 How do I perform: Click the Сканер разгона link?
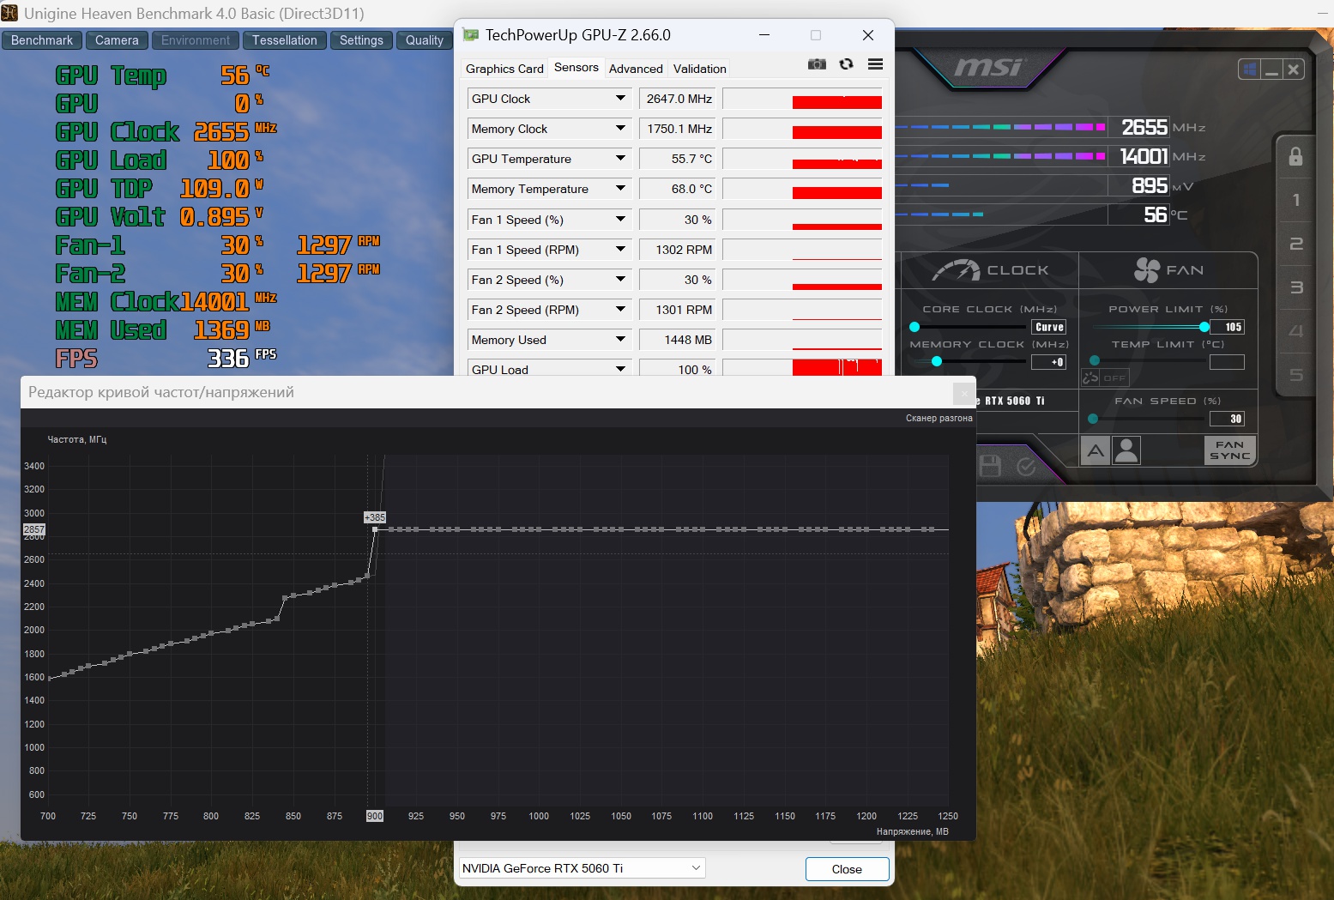point(939,419)
